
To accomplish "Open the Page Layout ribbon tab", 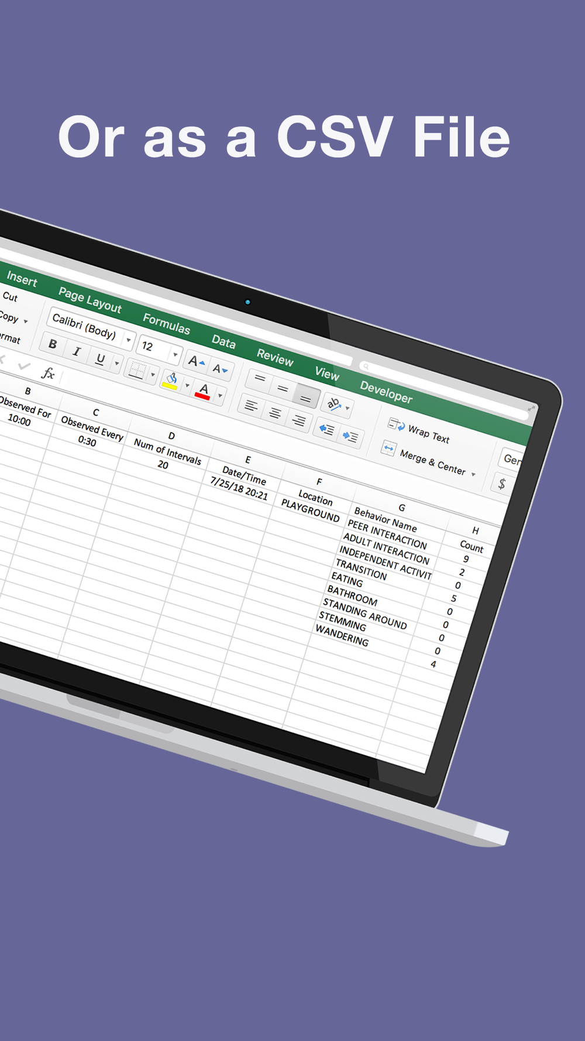I will [90, 300].
